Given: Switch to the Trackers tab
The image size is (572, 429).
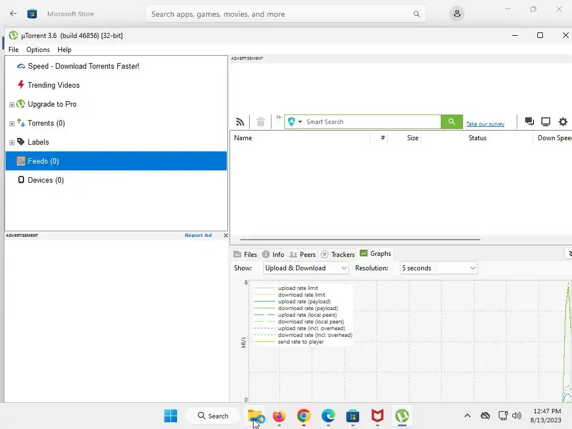Looking at the screenshot, I should [338, 254].
